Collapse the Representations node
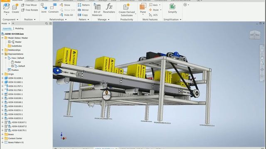Screen dimensions: 266x149 pos(2,54)
